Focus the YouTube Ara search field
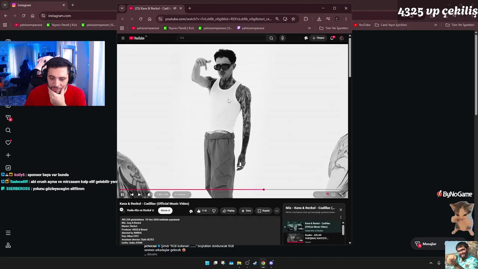The image size is (478, 269). tap(222, 38)
